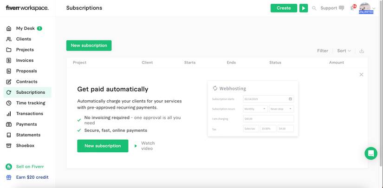Image resolution: width=383 pixels, height=188 pixels.
Task: Click the Starts column header
Action: pos(190,63)
